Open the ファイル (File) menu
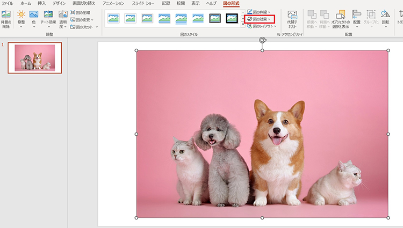This screenshot has height=228, width=403. (8, 3)
